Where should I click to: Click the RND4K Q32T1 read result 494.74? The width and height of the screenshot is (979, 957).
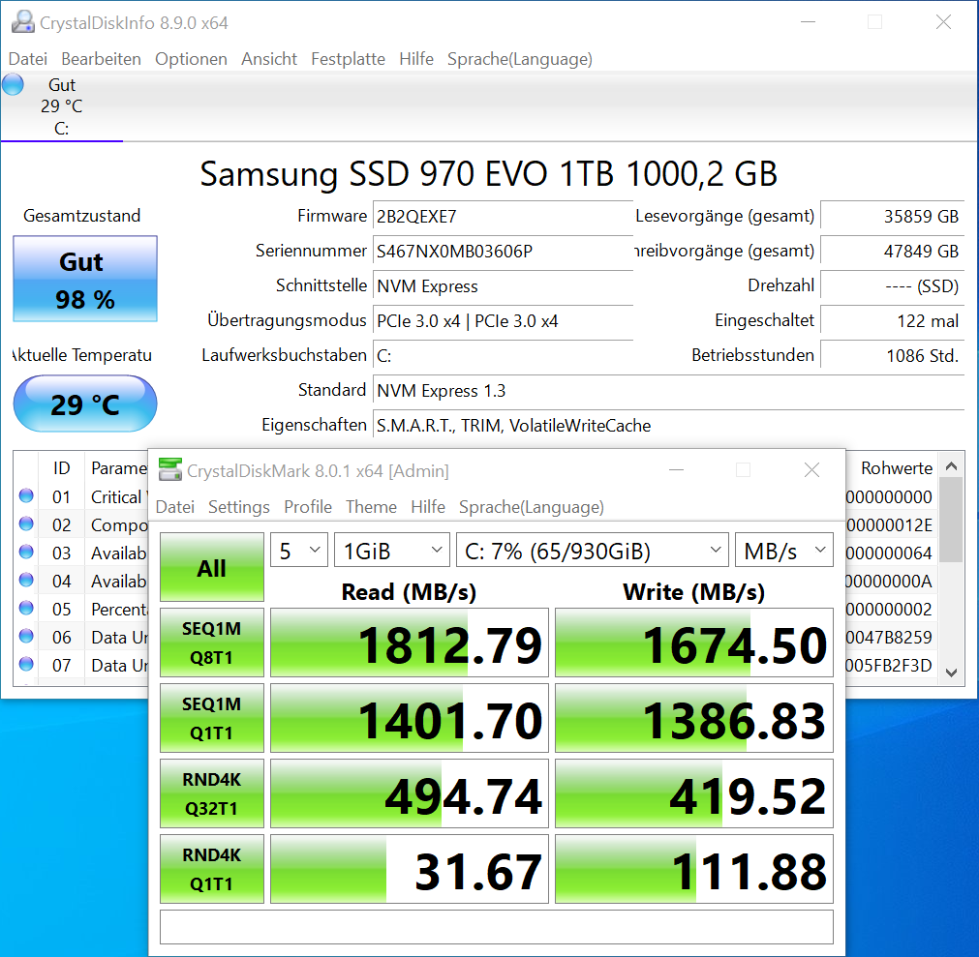[x=410, y=793]
